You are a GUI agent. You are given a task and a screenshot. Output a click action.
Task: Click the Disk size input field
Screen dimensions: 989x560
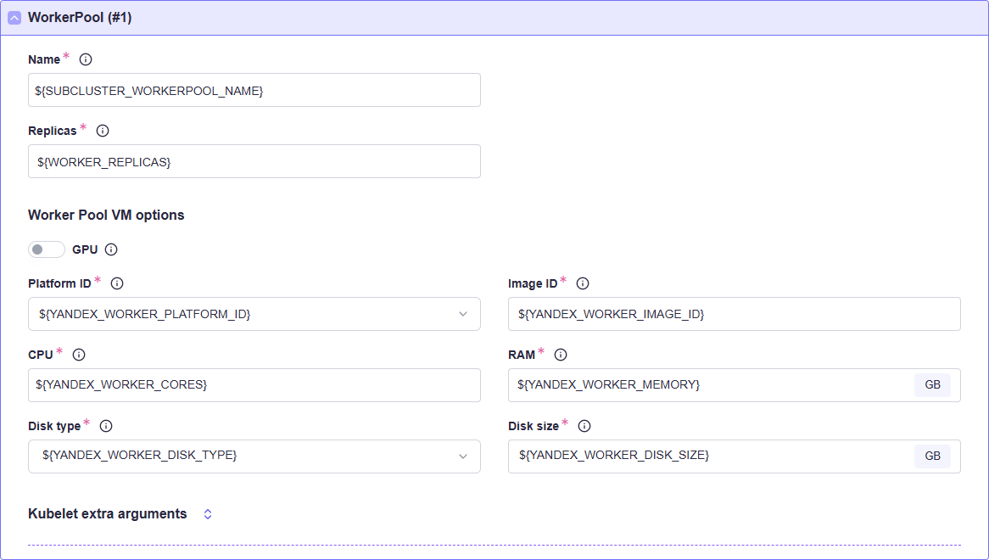click(x=708, y=456)
